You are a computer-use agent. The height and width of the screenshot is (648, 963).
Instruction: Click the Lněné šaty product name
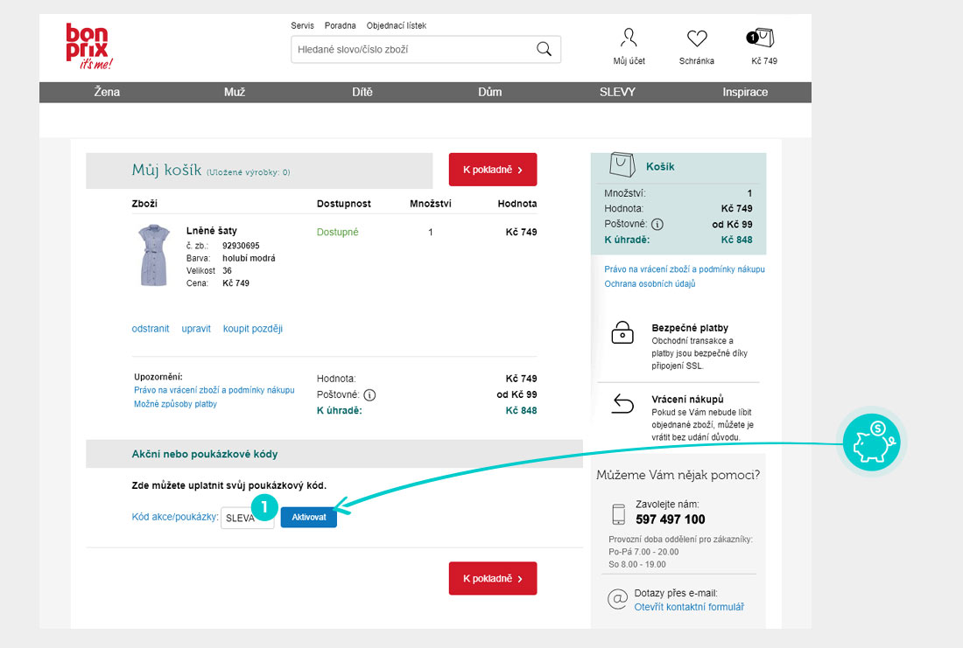point(211,231)
